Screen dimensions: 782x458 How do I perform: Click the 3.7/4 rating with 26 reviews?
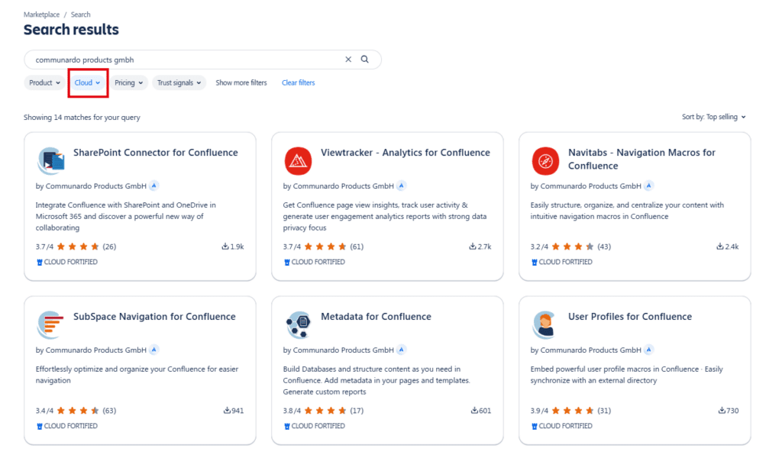pyautogui.click(x=76, y=247)
